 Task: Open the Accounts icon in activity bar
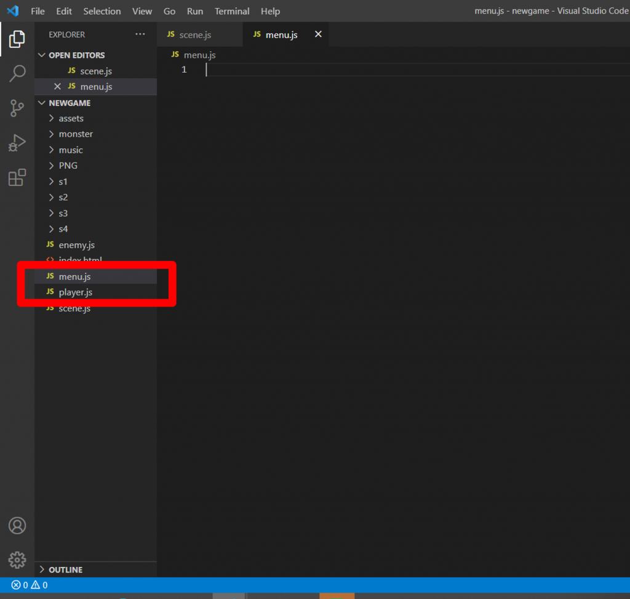click(x=17, y=525)
